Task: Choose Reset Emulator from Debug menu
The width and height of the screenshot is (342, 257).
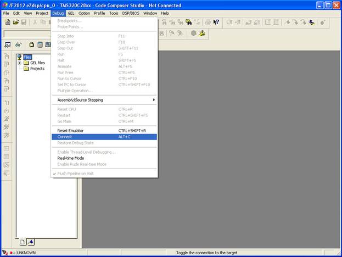Action: 104,131
